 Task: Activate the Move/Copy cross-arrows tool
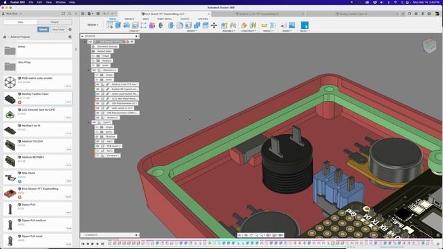pos(214,26)
